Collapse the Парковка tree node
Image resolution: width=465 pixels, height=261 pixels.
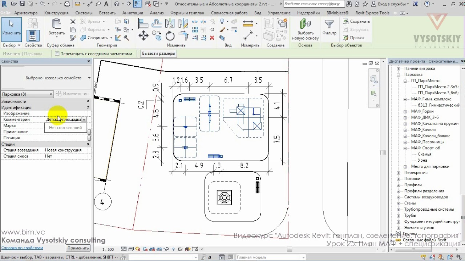398,75
